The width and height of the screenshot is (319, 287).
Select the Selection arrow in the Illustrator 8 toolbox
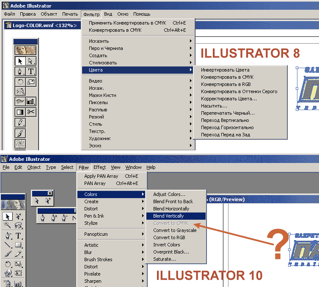tap(20, 61)
